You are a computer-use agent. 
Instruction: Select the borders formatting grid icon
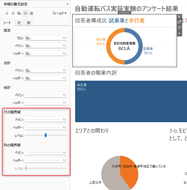tap(25, 13)
